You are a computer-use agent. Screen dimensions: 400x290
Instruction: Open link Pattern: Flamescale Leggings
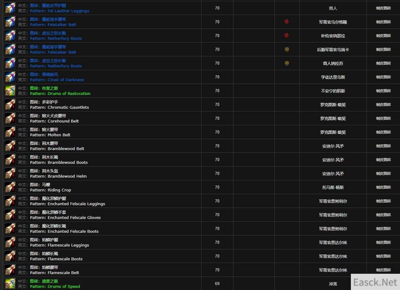point(60,245)
